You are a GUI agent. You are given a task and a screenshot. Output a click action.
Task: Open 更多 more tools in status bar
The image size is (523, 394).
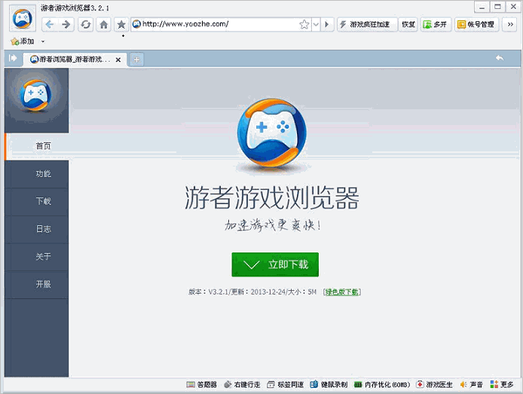[x=502, y=385]
